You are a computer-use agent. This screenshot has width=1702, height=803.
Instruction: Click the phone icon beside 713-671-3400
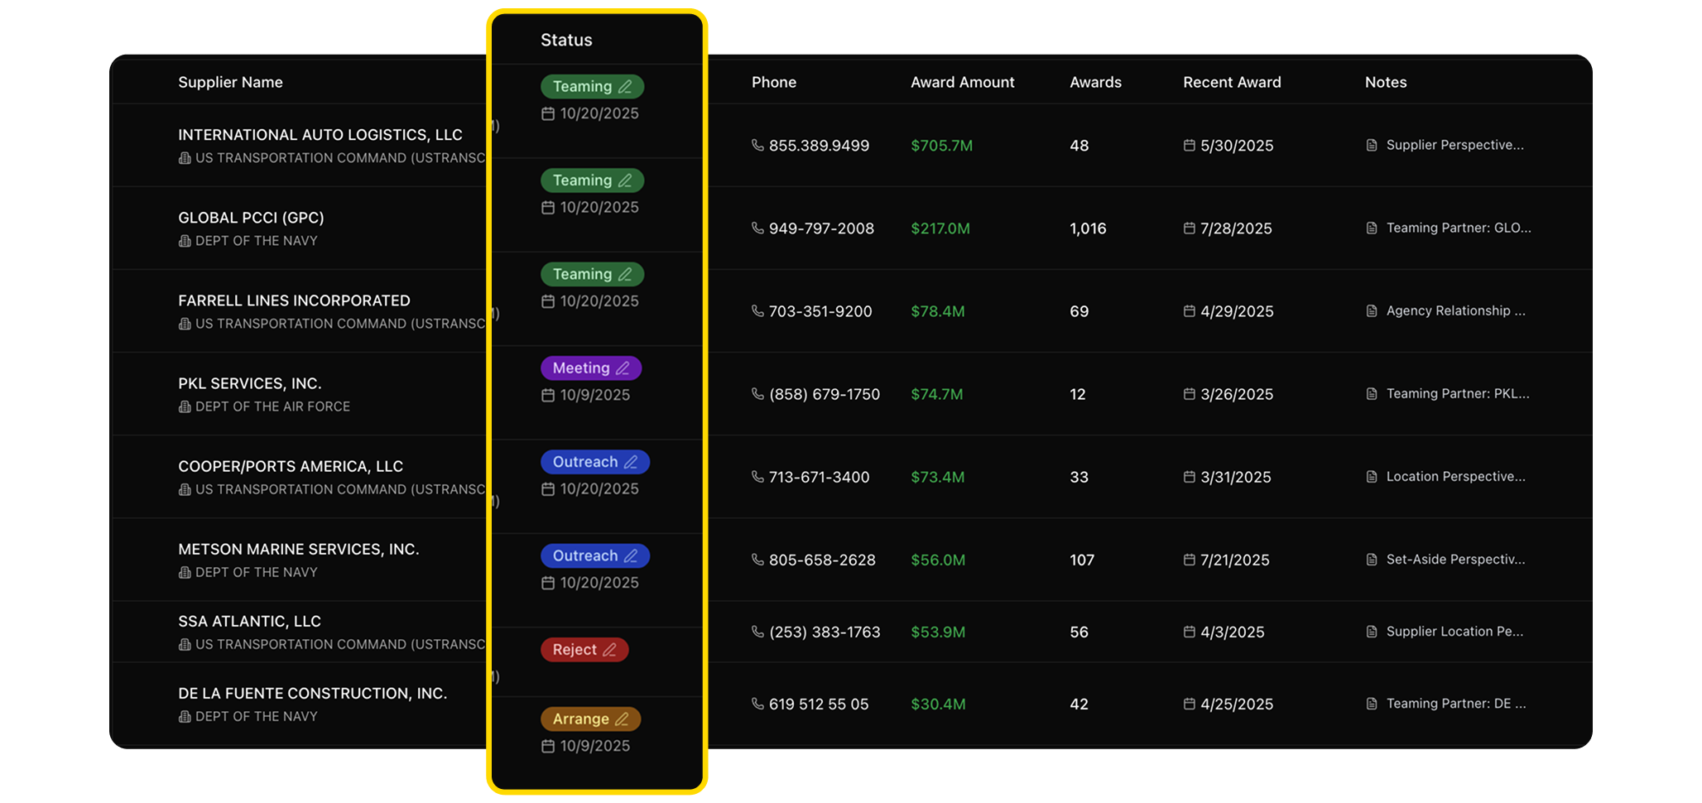[x=757, y=477]
